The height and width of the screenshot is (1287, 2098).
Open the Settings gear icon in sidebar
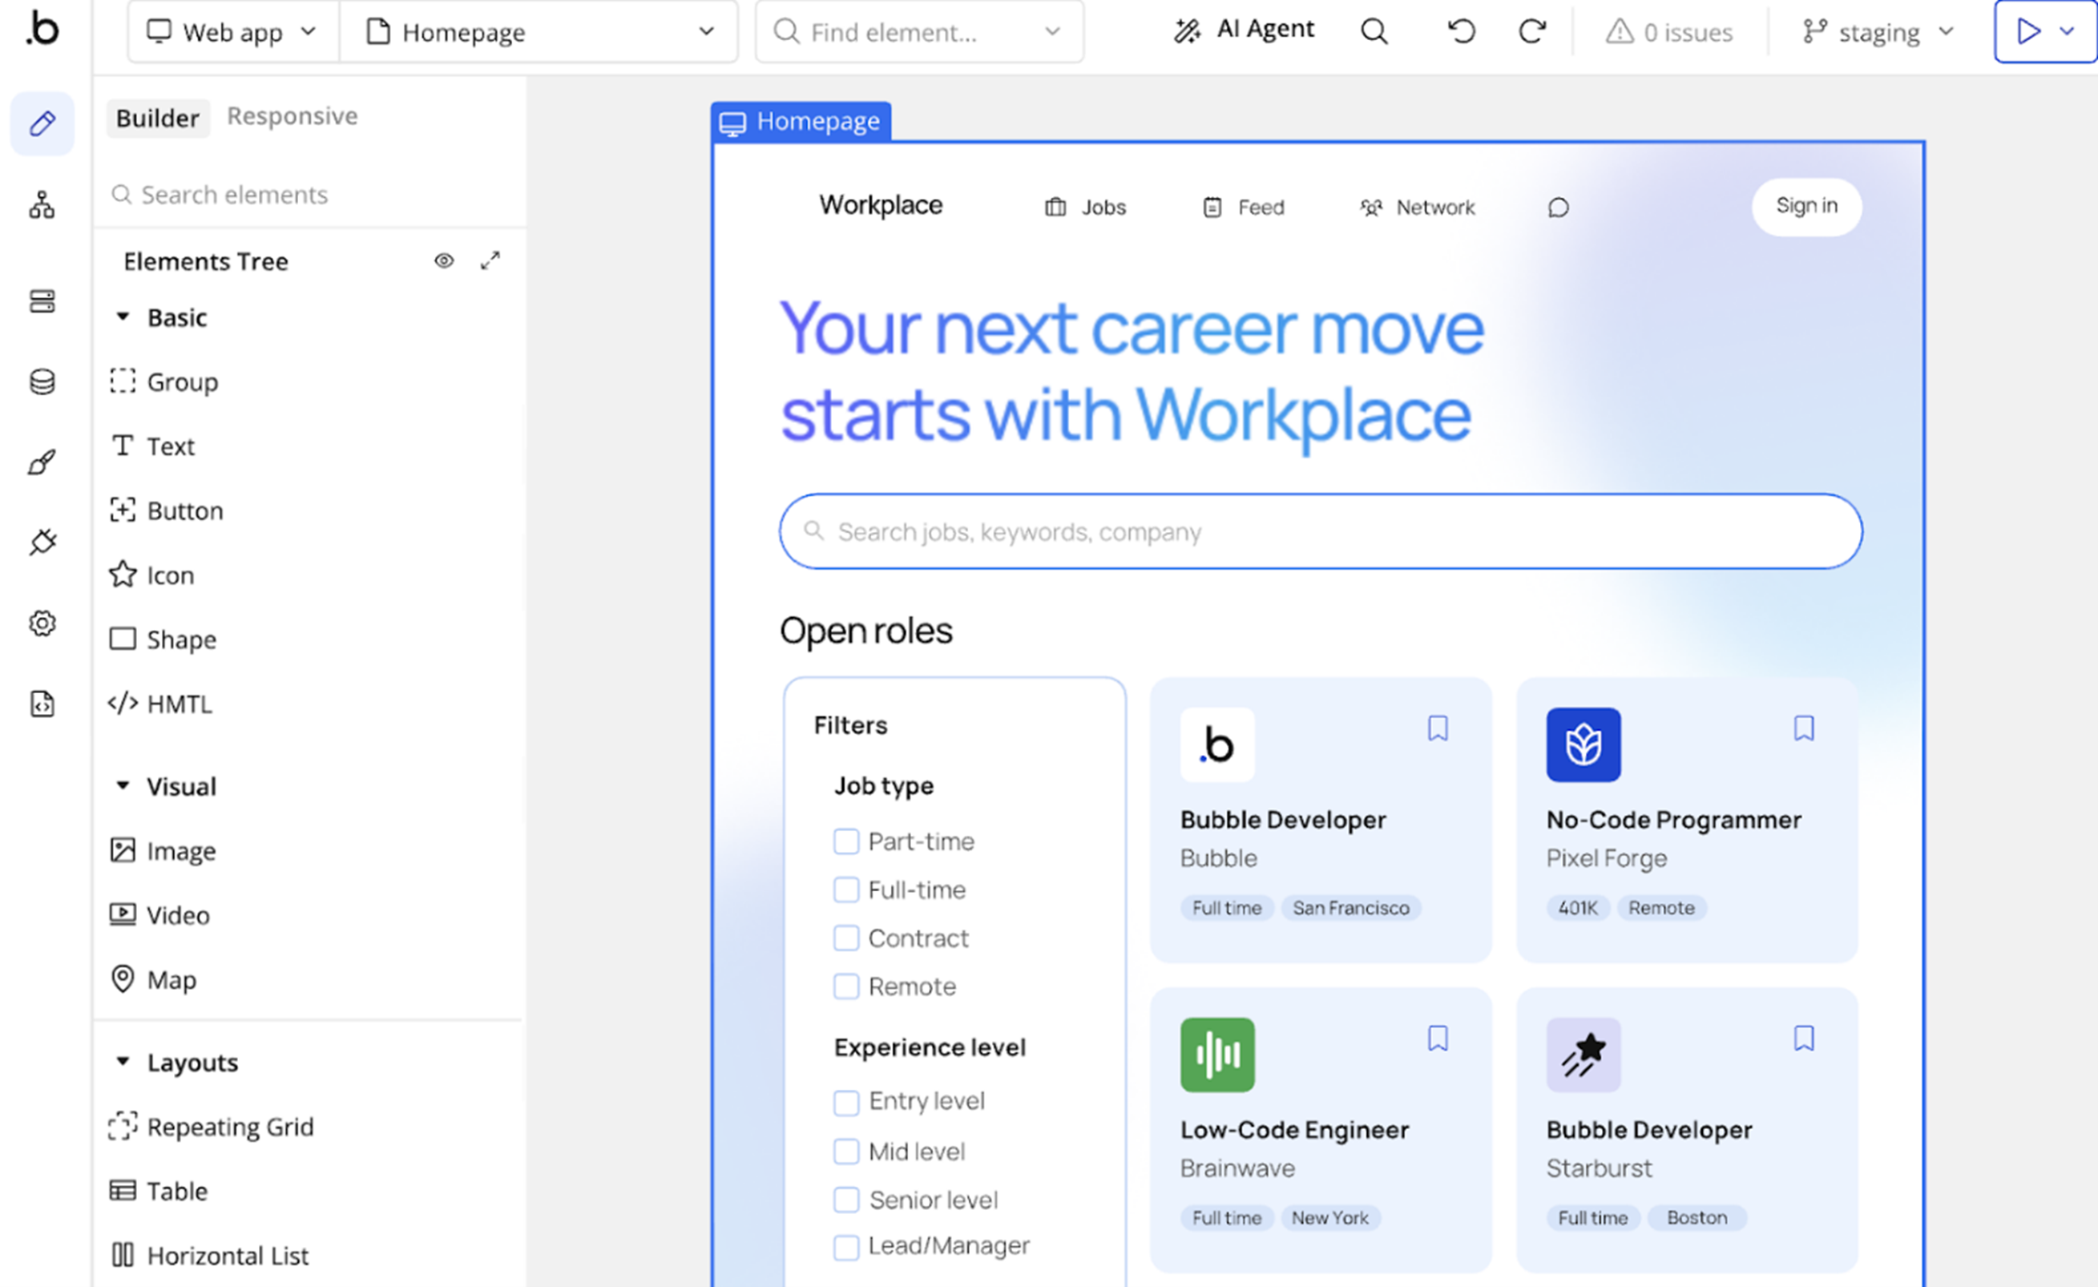click(42, 623)
